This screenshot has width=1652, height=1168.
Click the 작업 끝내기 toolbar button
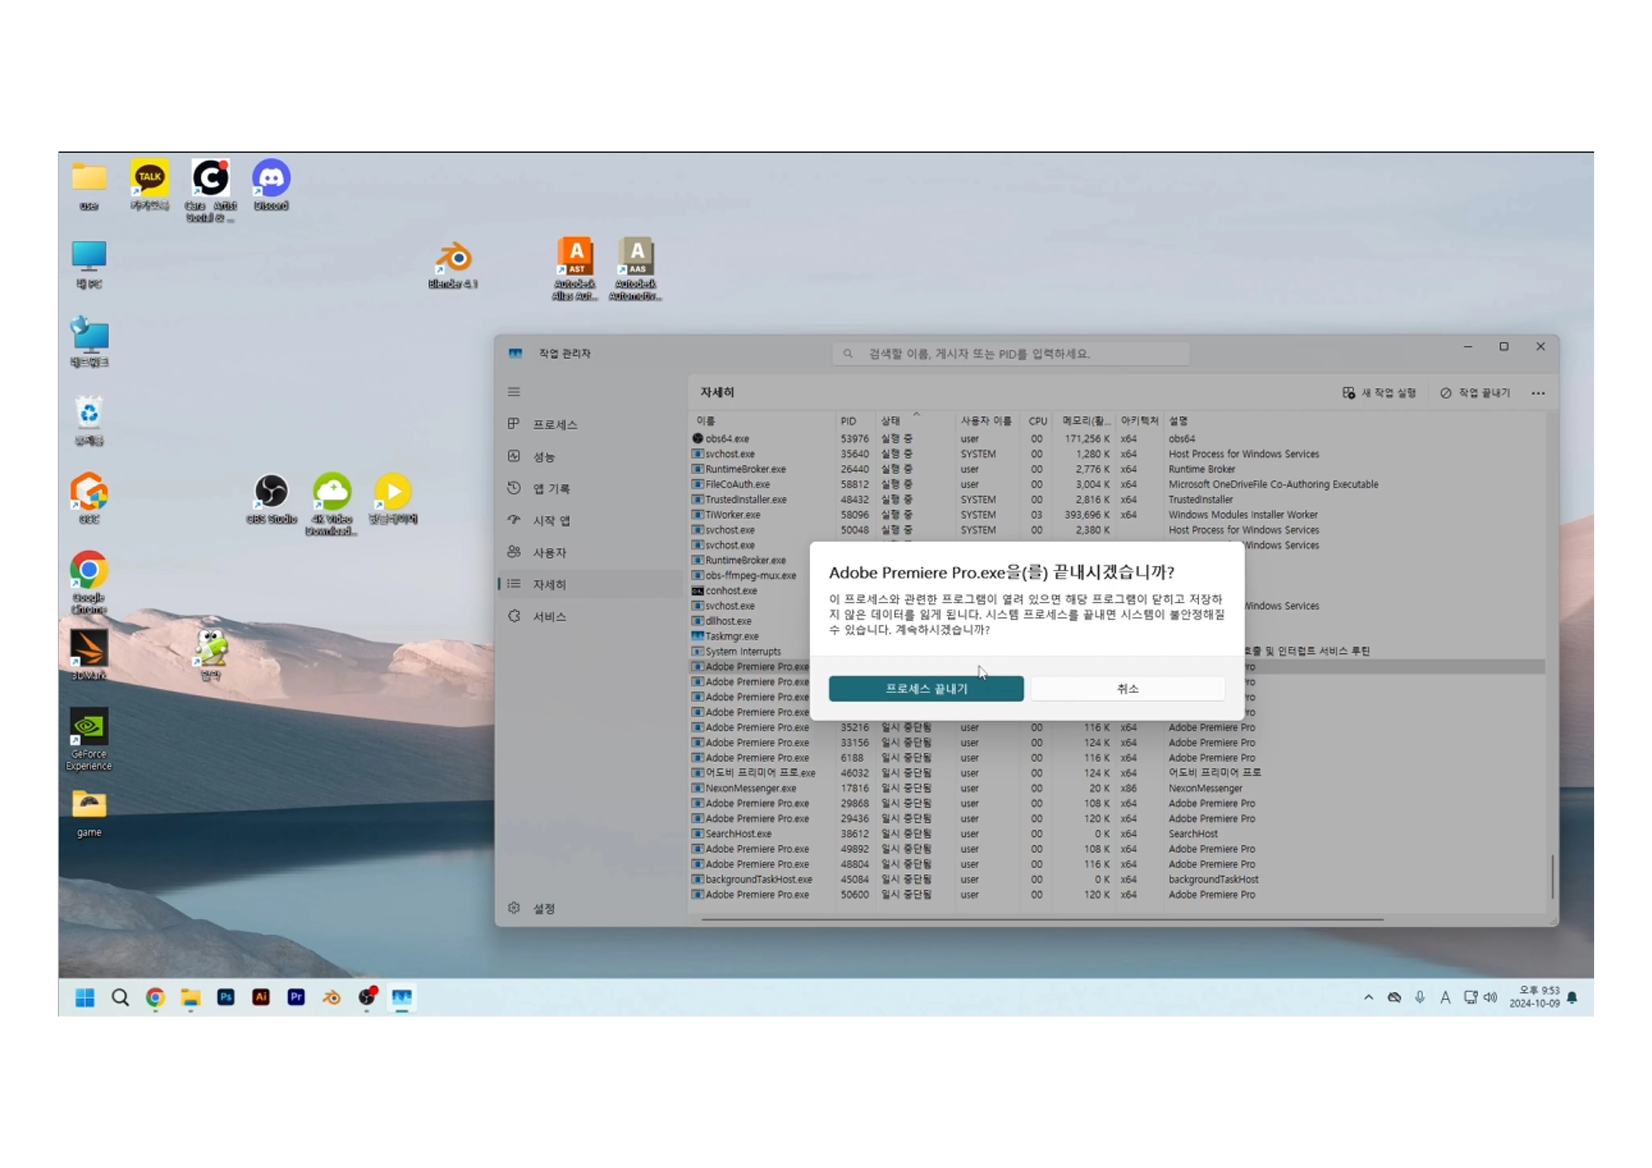point(1475,393)
